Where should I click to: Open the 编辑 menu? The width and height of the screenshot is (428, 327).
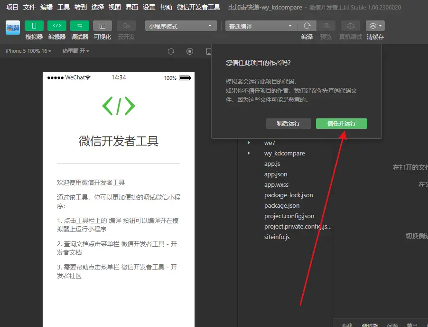point(47,7)
